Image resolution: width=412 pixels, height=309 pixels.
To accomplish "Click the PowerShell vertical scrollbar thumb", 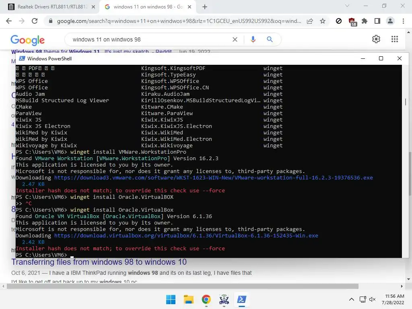I will (406, 102).
